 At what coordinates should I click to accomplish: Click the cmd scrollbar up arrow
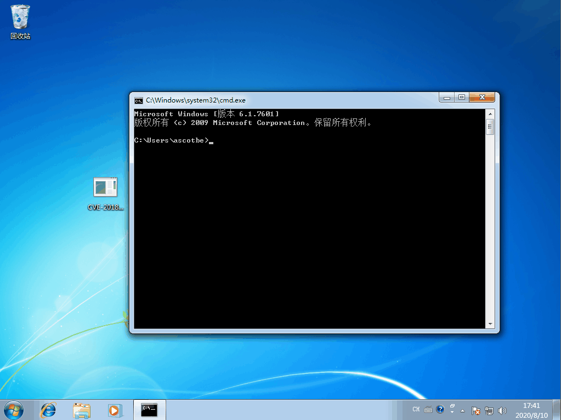(x=490, y=113)
